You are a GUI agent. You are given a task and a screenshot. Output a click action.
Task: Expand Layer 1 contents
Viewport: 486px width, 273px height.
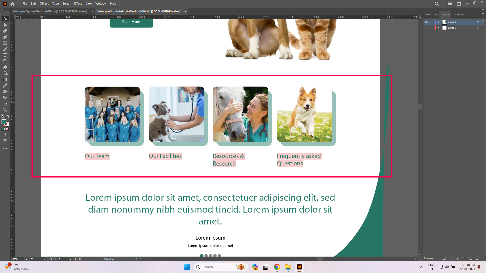(438, 22)
